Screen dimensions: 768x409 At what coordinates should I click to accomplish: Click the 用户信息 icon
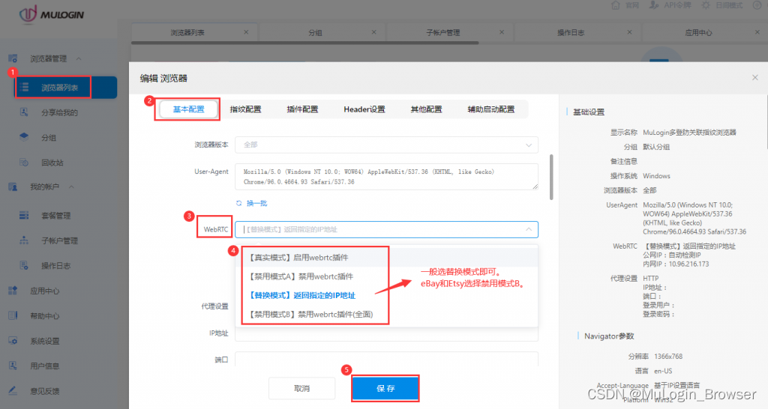tap(13, 366)
